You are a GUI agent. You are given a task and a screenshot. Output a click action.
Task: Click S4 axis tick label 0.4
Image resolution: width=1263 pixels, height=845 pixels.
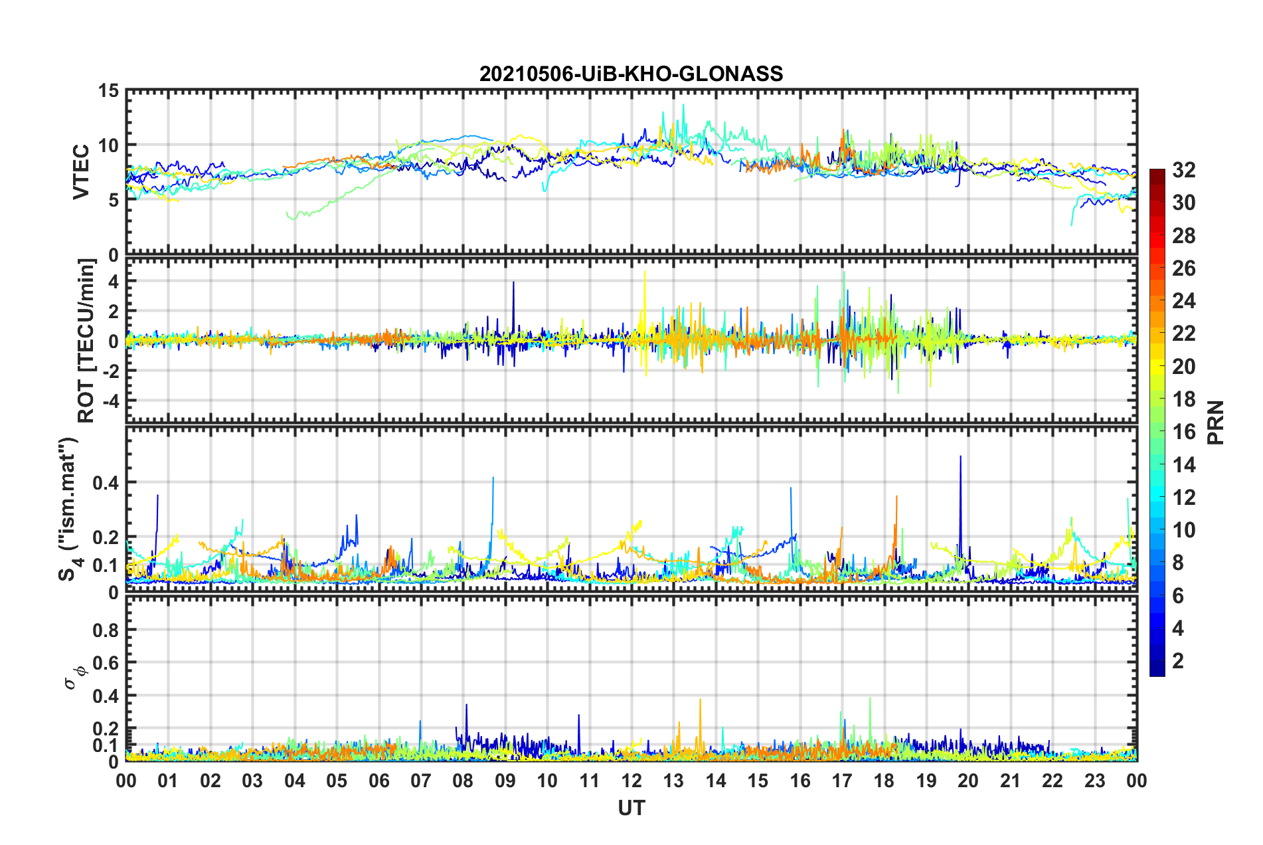click(x=106, y=483)
